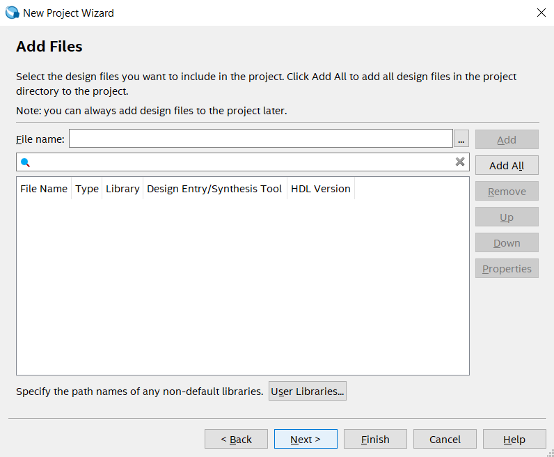Click the Up button

[507, 217]
